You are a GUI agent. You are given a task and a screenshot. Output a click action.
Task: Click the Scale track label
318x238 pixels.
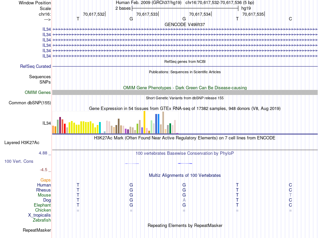45,8
